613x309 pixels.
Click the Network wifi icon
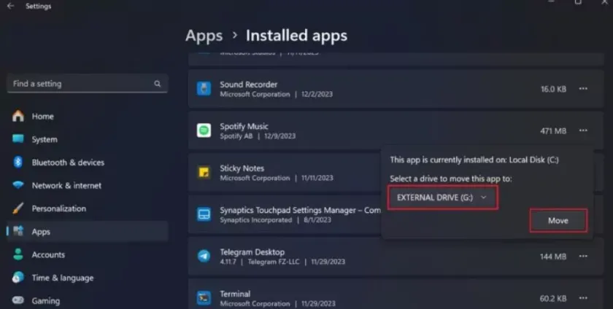[x=18, y=185]
